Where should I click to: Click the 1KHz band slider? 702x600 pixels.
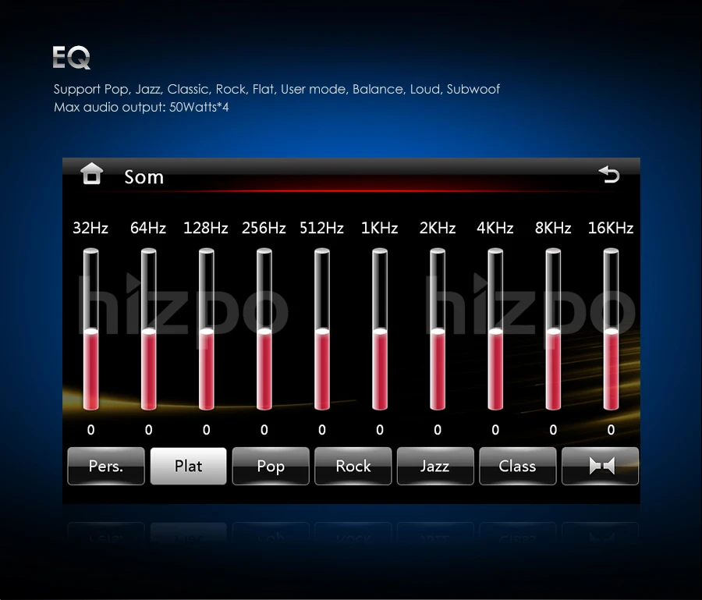pos(380,329)
